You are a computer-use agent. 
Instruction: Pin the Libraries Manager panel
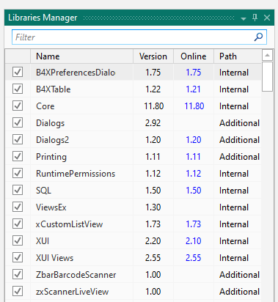tap(255, 18)
